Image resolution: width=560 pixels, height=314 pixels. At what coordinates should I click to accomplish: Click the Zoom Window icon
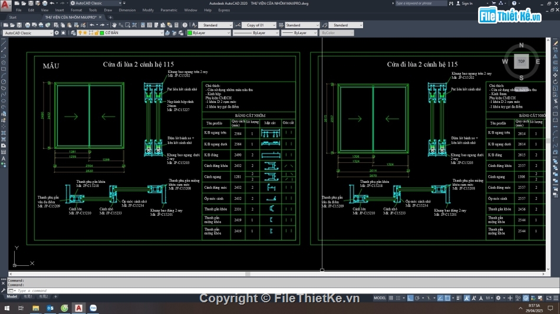[128, 25]
